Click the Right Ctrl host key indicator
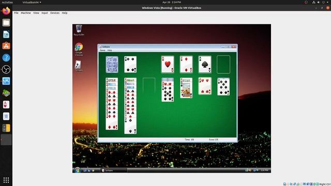Viewport: 331px width, 186px height. click(x=325, y=184)
